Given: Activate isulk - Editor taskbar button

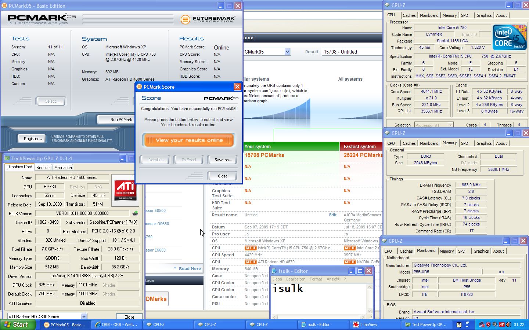Looking at the screenshot, I should tap(323, 324).
